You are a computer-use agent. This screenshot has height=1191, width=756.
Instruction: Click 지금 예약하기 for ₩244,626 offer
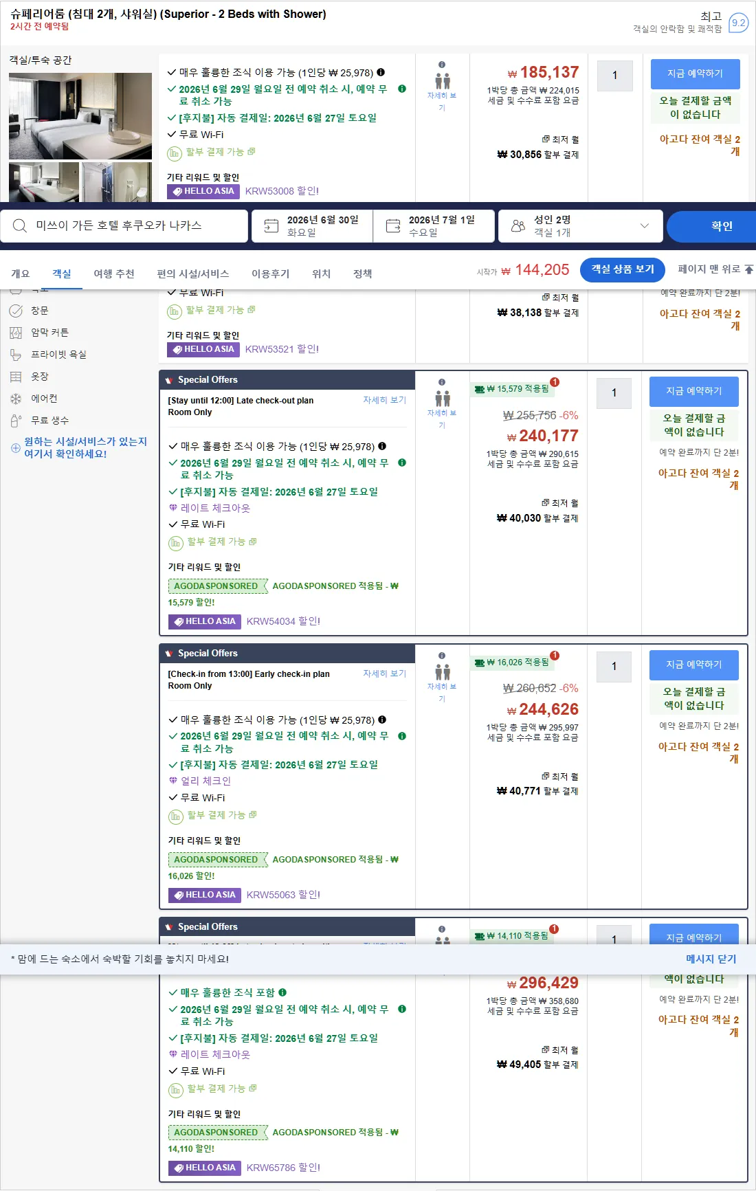coord(694,665)
